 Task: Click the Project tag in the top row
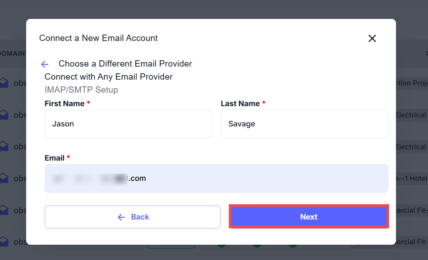tap(411, 83)
